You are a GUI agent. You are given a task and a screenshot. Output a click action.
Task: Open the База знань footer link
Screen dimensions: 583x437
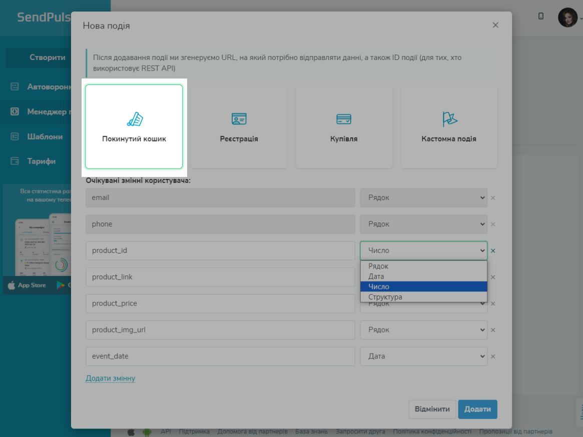tap(311, 431)
